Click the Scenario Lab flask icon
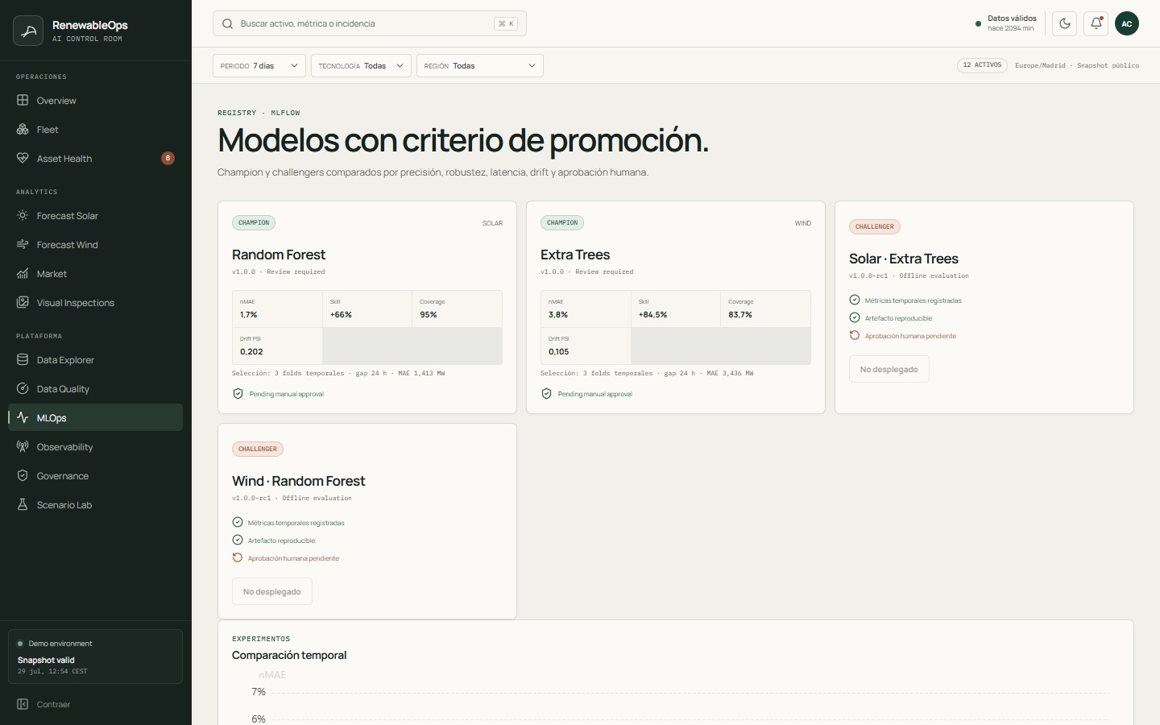 23,505
